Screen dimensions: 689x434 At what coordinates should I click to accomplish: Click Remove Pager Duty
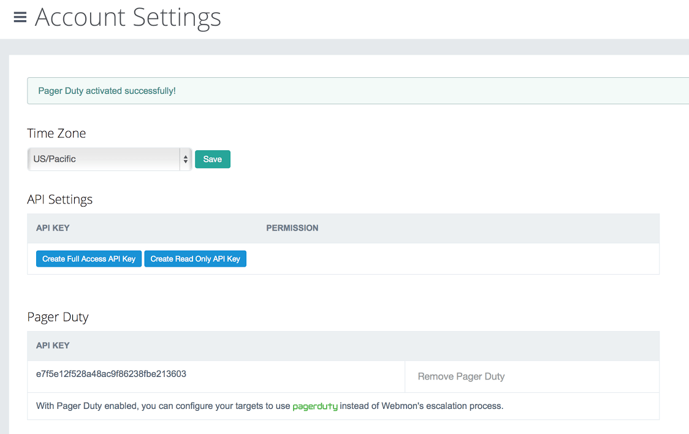pyautogui.click(x=461, y=376)
